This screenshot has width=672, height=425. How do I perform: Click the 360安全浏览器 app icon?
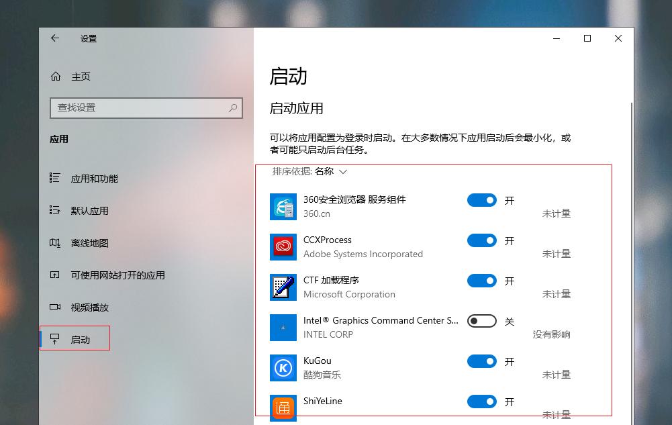[283, 207]
